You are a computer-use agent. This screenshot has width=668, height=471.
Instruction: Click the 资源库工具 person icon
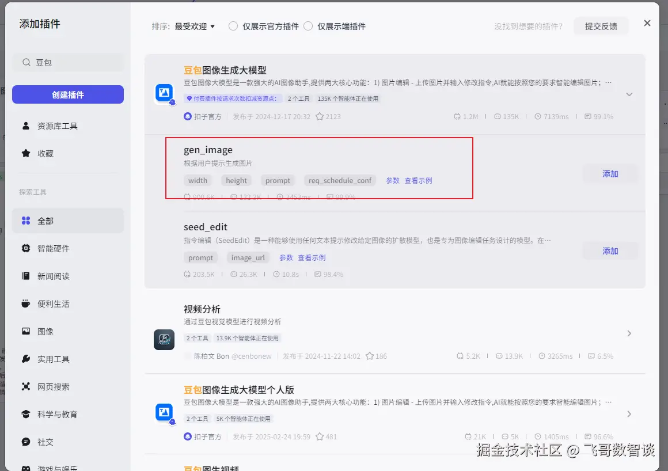click(26, 126)
